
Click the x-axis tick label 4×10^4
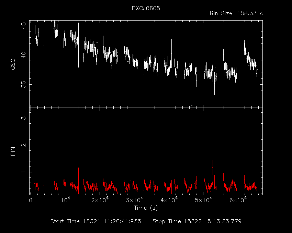pos(169,200)
